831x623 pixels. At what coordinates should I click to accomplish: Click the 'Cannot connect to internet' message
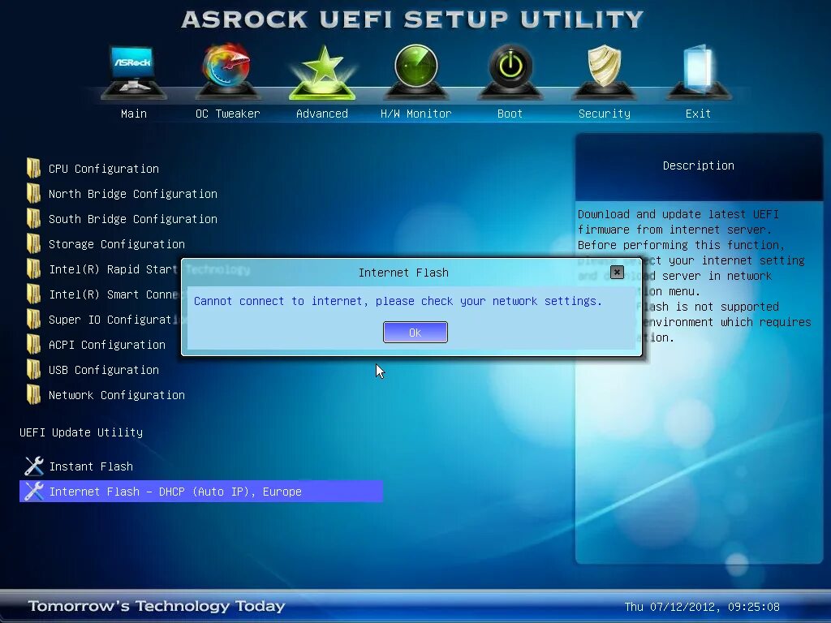tap(398, 301)
